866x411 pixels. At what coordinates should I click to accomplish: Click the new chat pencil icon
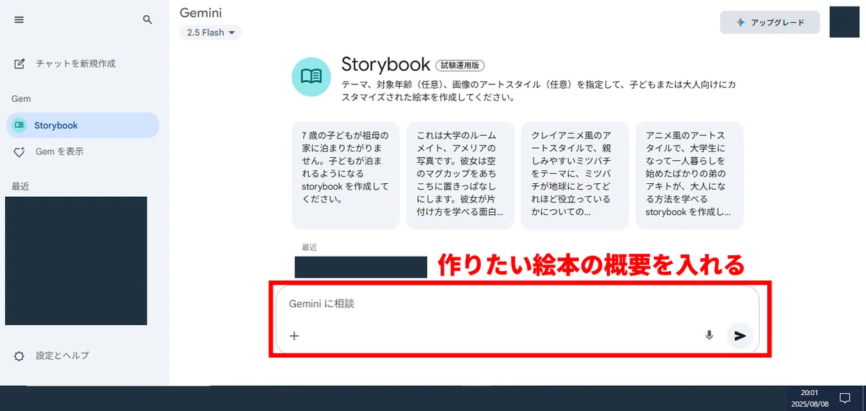pos(20,63)
